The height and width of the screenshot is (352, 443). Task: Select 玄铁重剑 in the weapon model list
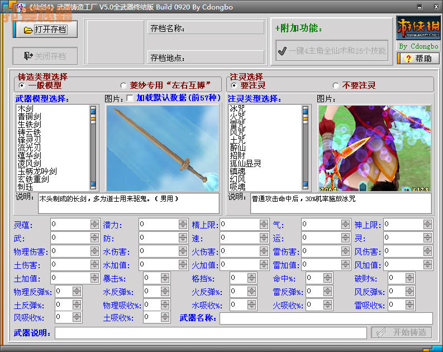tap(33, 179)
